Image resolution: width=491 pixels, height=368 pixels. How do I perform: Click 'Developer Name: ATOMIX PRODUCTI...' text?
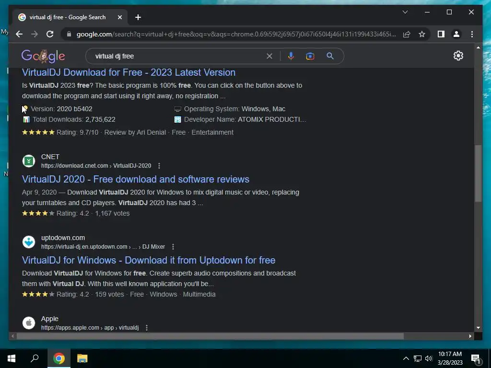click(245, 119)
